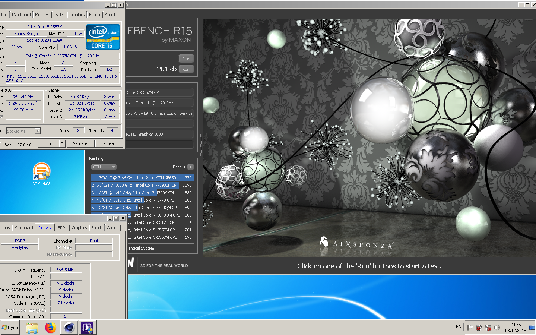Click the Tools button in CPU-Z
The width and height of the screenshot is (536, 335).
(x=48, y=143)
